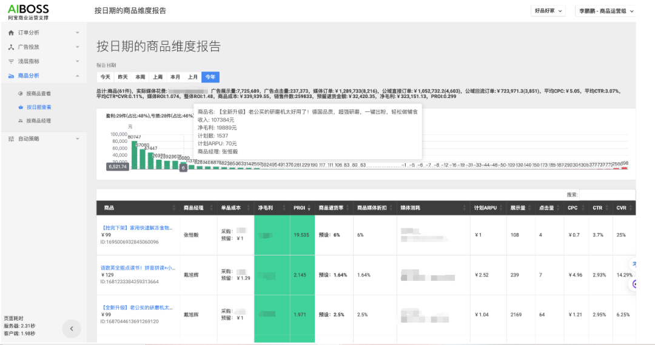The height and width of the screenshot is (345, 655).
Task: Open the 好品好家 dropdown
Action: (548, 11)
